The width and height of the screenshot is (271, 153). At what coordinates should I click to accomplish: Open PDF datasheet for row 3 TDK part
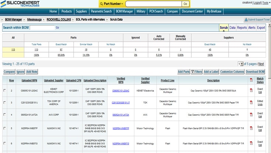pos(251,102)
